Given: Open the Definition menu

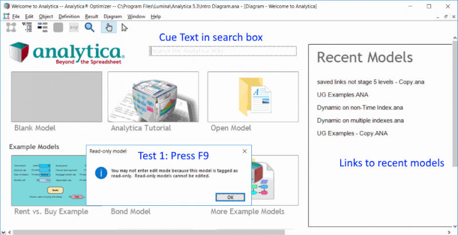Looking at the screenshot, I should pos(69,17).
